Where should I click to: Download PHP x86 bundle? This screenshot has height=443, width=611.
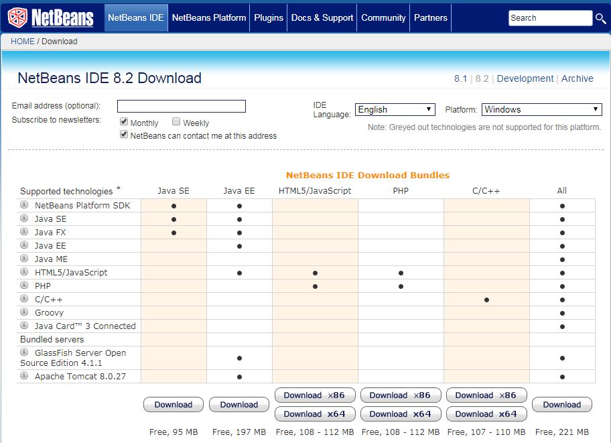tap(401, 395)
